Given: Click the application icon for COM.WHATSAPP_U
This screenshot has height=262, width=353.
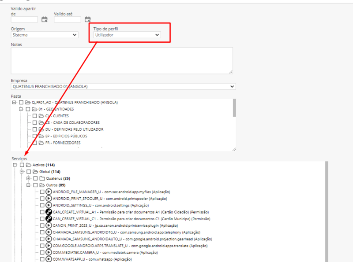Looking at the screenshot, I should [48, 259].
